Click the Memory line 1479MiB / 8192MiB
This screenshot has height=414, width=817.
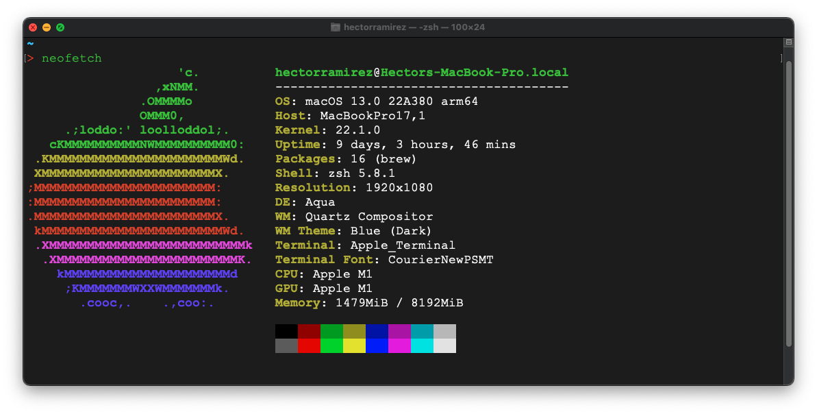pos(369,303)
